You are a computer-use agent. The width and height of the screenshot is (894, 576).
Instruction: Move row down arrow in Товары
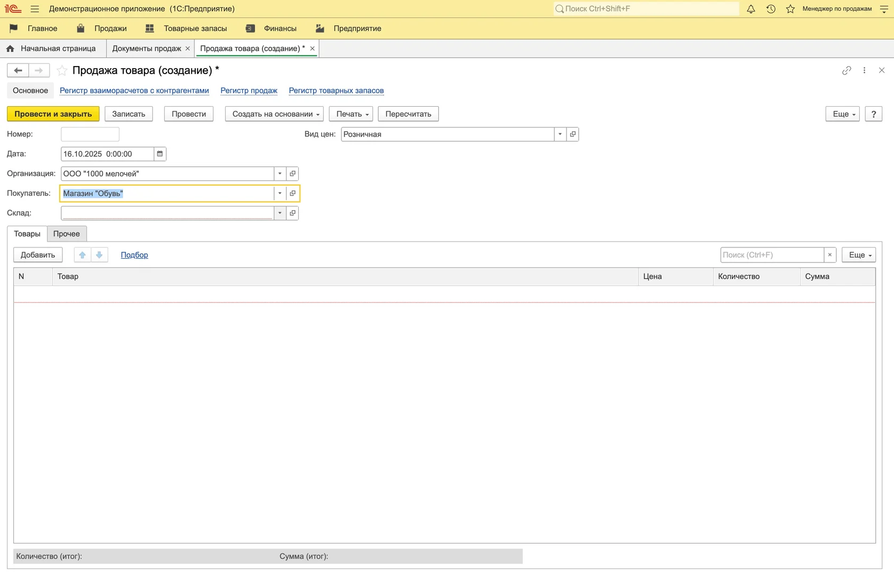(99, 255)
